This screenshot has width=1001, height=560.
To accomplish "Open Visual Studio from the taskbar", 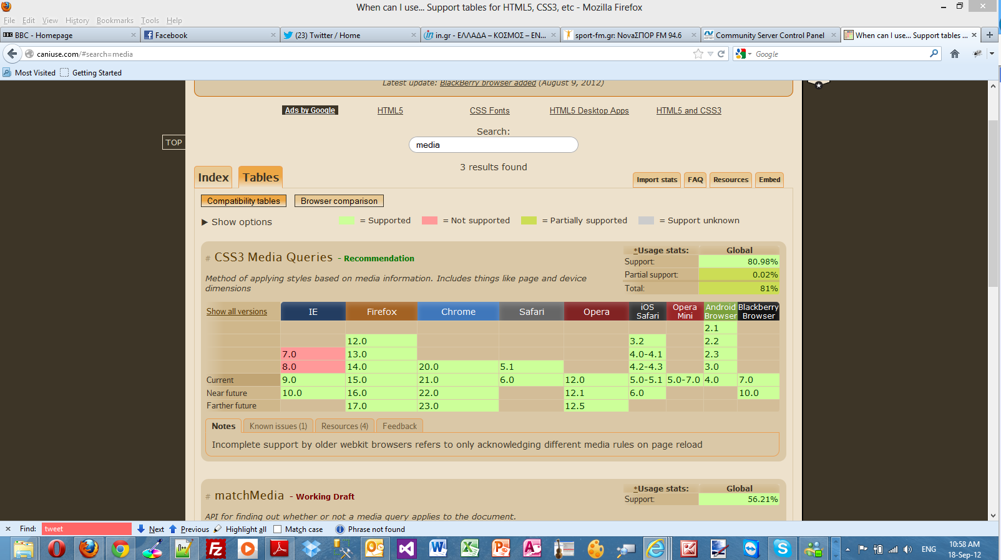I will [406, 549].
